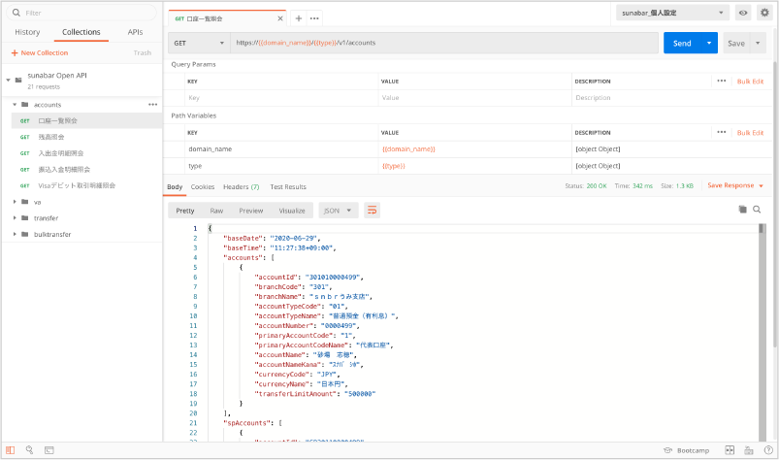Open the response Cookies tab
The height and width of the screenshot is (460, 779).
[203, 186]
